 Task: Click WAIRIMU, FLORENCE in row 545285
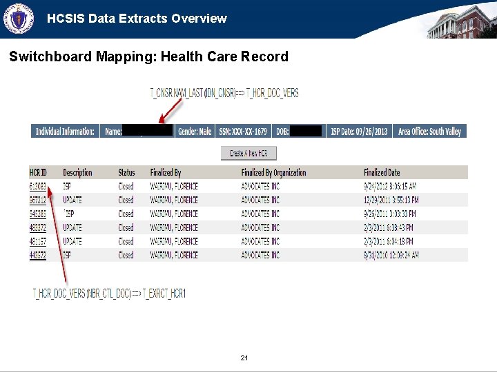point(174,214)
